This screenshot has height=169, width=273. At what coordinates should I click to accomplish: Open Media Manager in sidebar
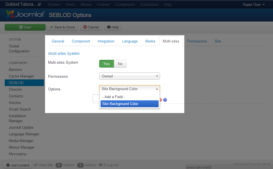(x=21, y=141)
